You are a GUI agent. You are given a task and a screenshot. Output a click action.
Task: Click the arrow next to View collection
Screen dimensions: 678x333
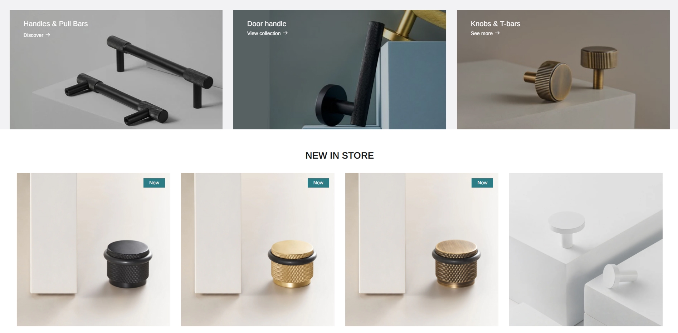tap(285, 33)
